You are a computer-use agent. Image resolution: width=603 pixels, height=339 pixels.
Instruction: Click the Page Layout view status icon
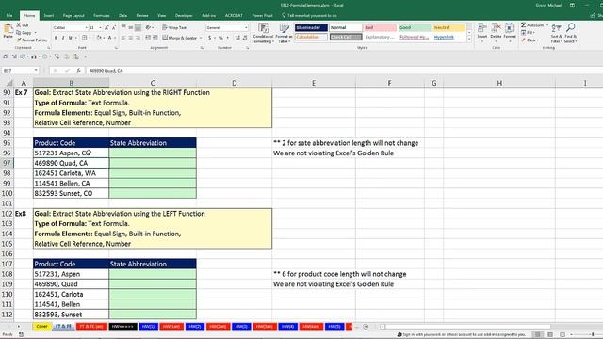point(550,335)
